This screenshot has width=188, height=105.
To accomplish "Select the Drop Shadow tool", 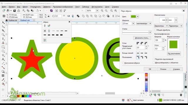I will pyautogui.click(x=3, y=71).
